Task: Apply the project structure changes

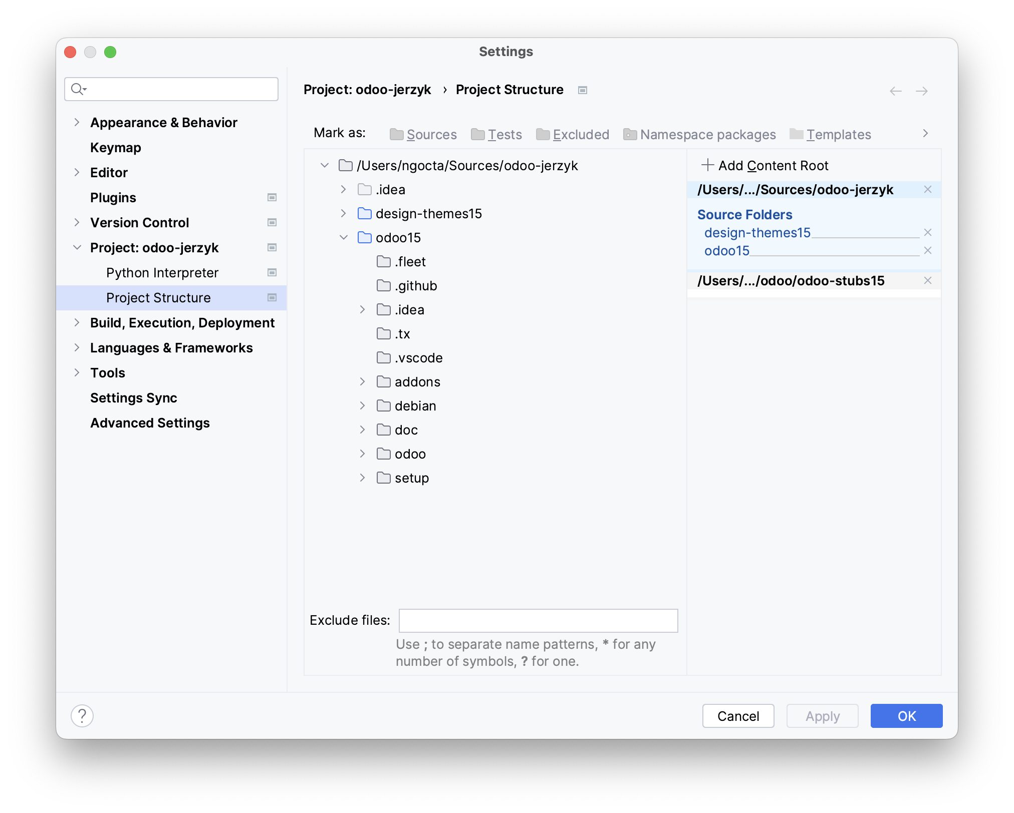Action: (822, 716)
